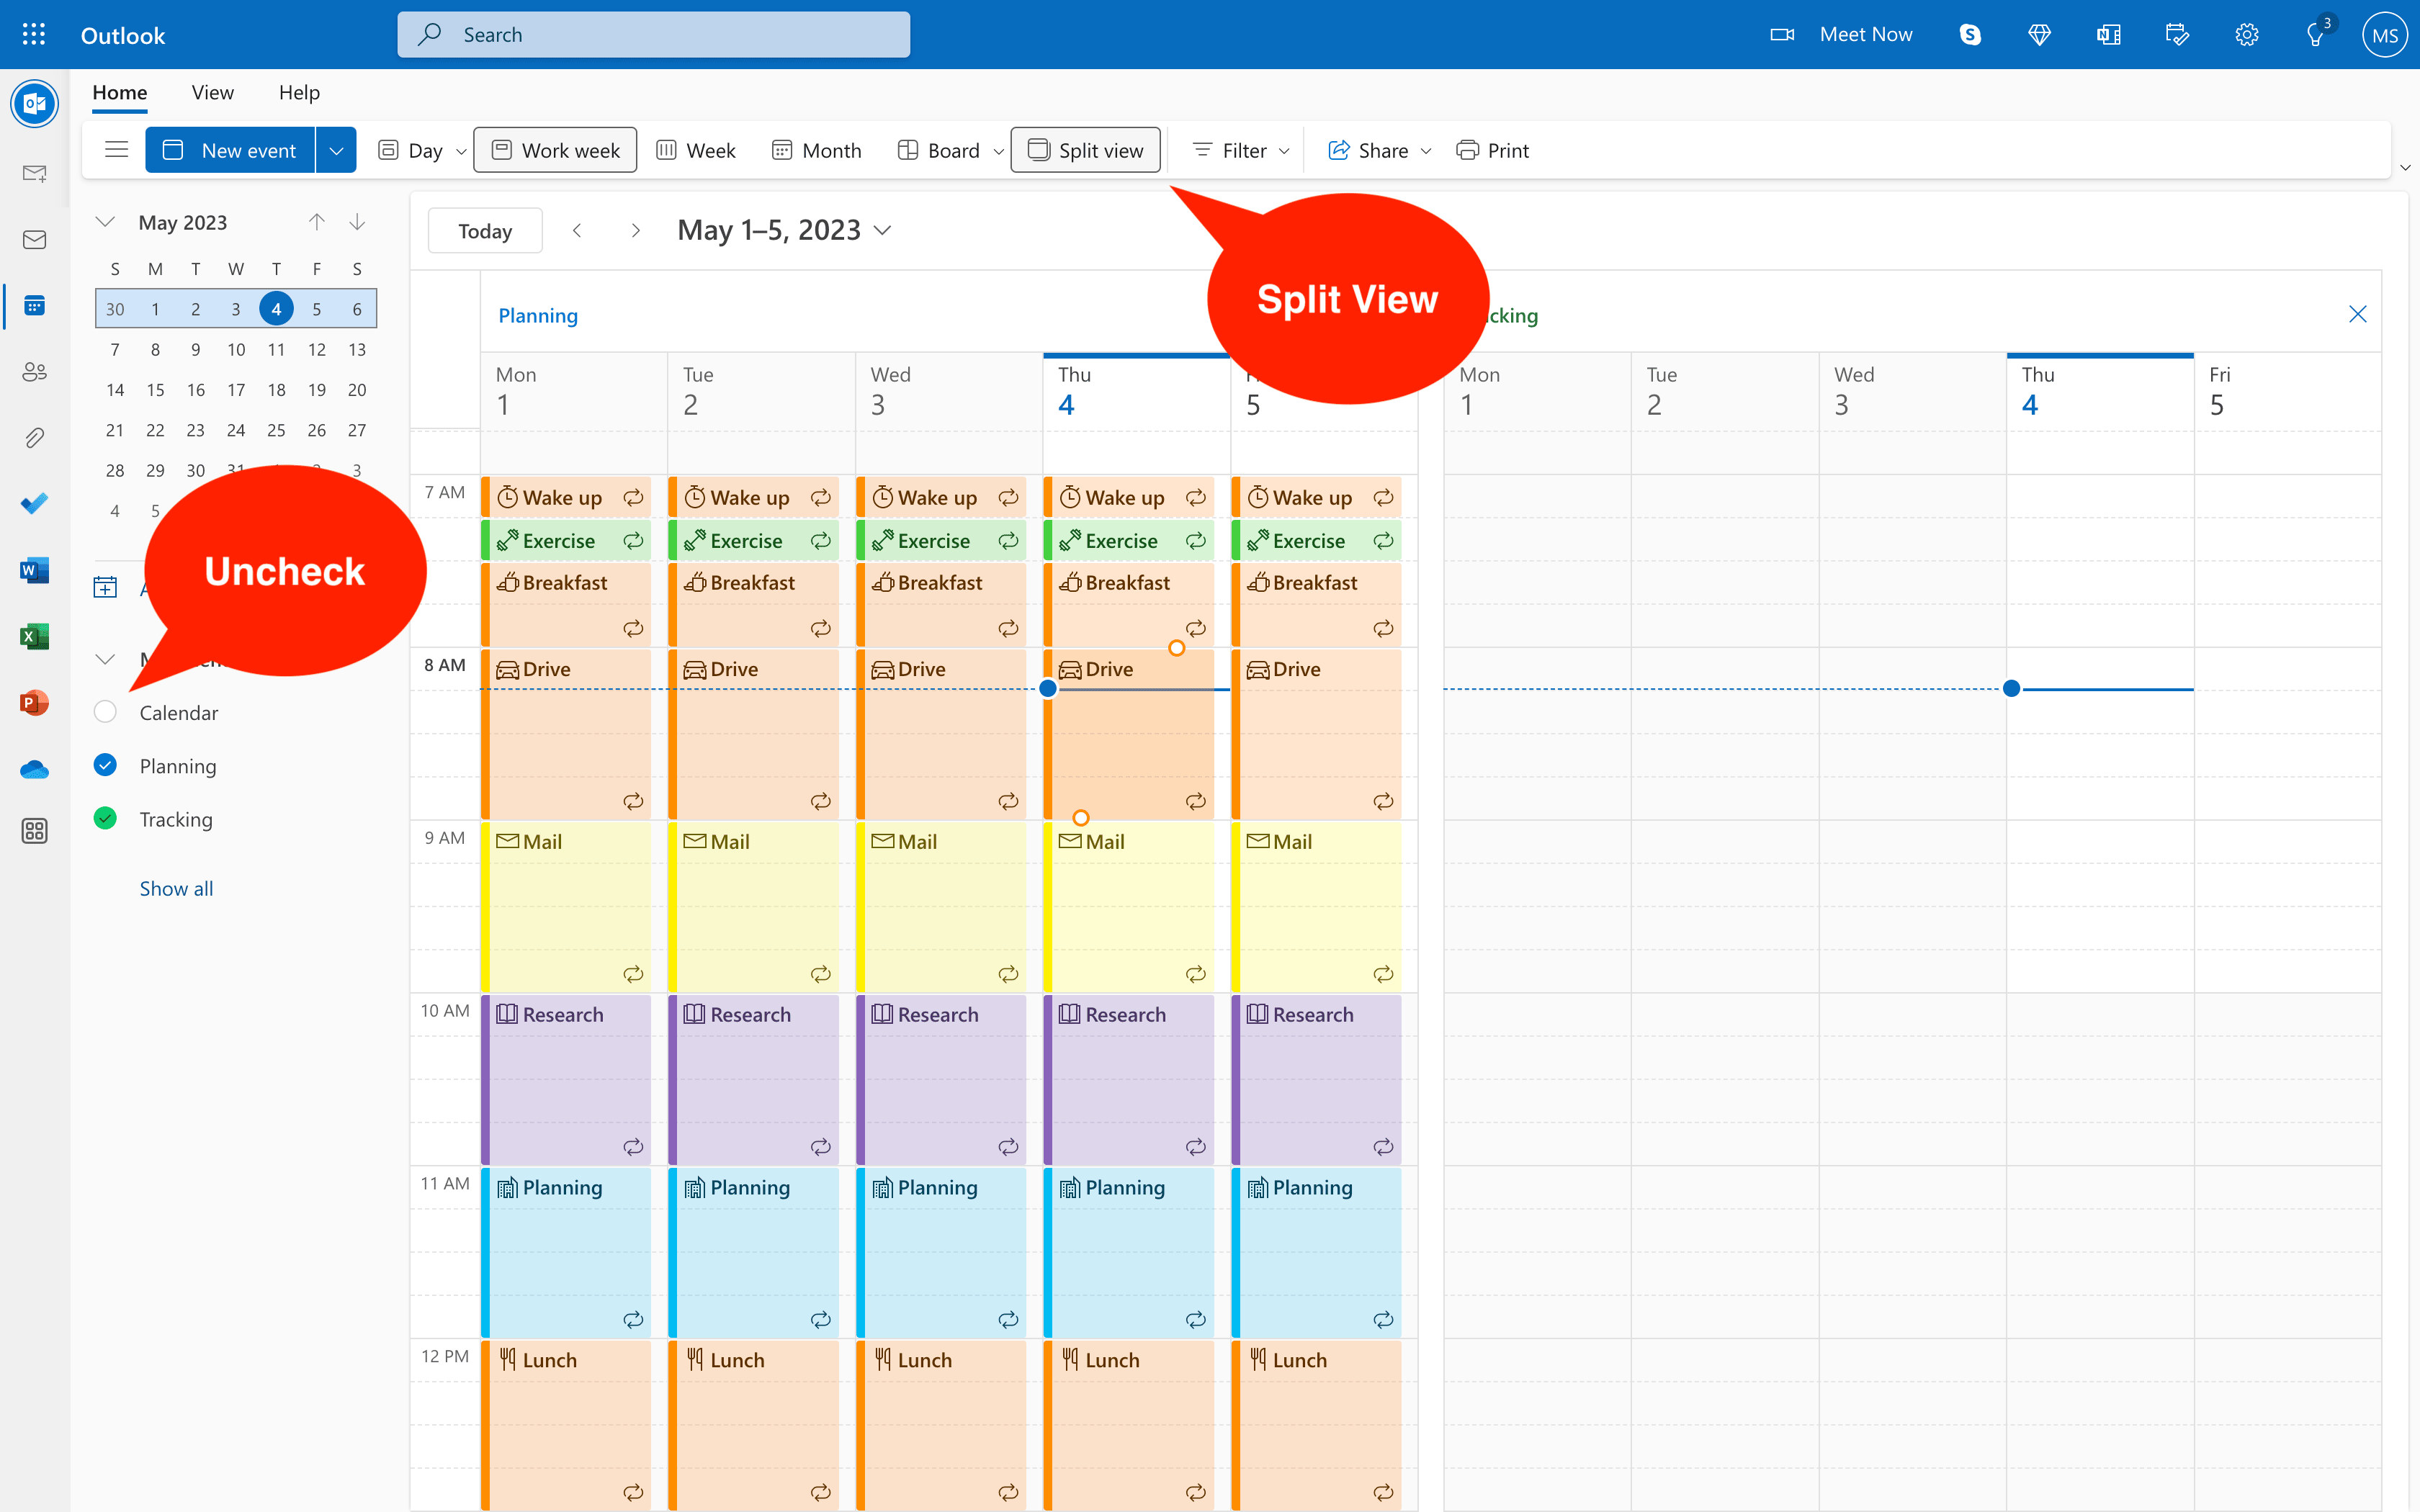Uncheck the Planning calendar
The height and width of the screenshot is (1512, 2420).
click(x=105, y=765)
